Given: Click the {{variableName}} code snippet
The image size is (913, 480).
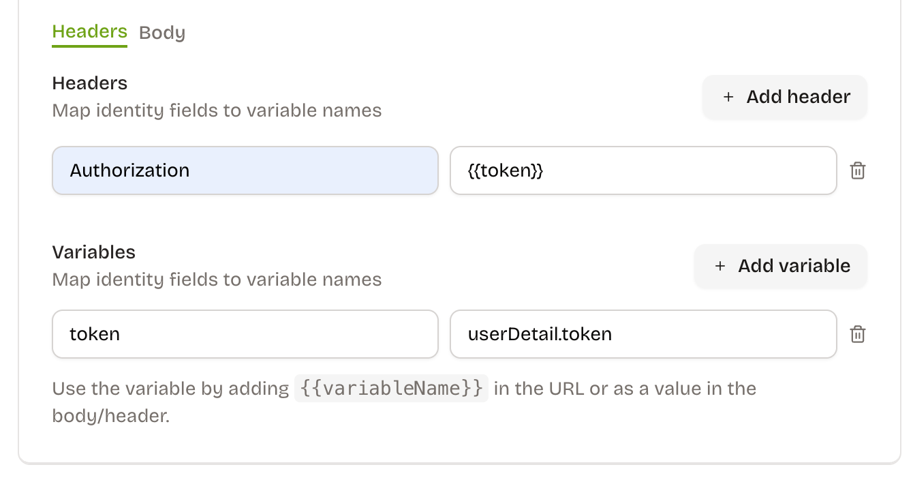Looking at the screenshot, I should [x=391, y=389].
